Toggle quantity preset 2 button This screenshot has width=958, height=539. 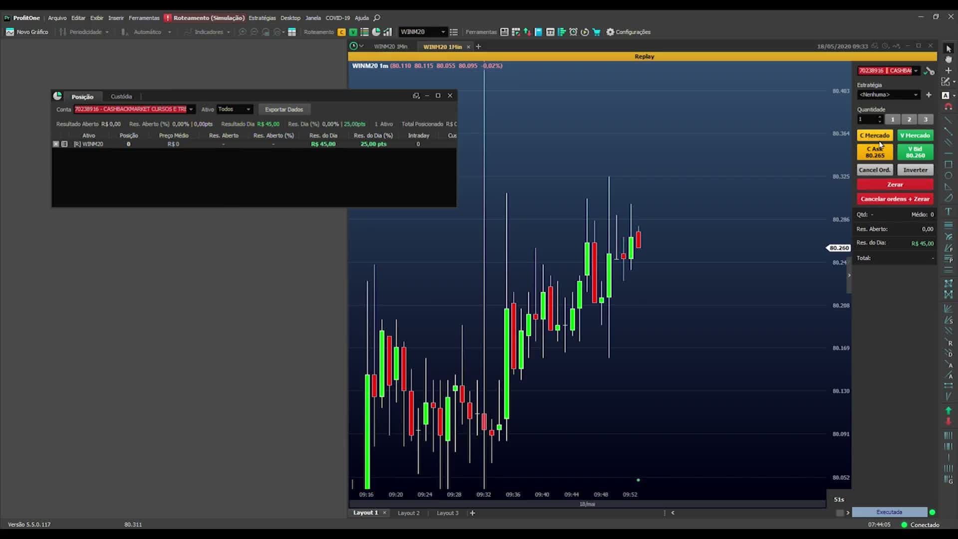(x=909, y=119)
